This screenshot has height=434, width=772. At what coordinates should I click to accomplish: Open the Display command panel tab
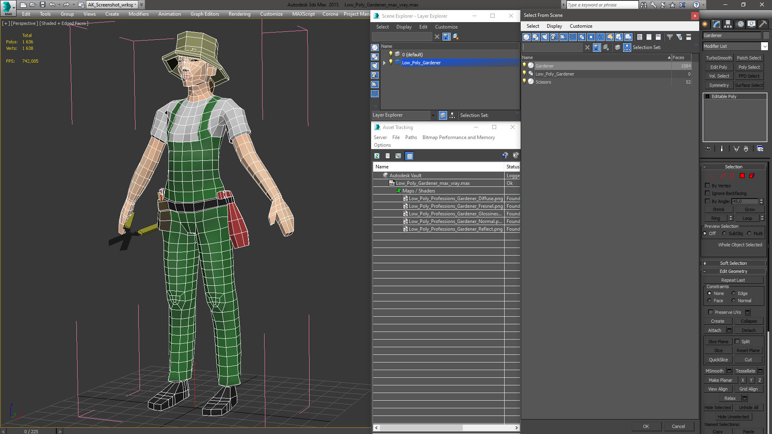(x=751, y=24)
